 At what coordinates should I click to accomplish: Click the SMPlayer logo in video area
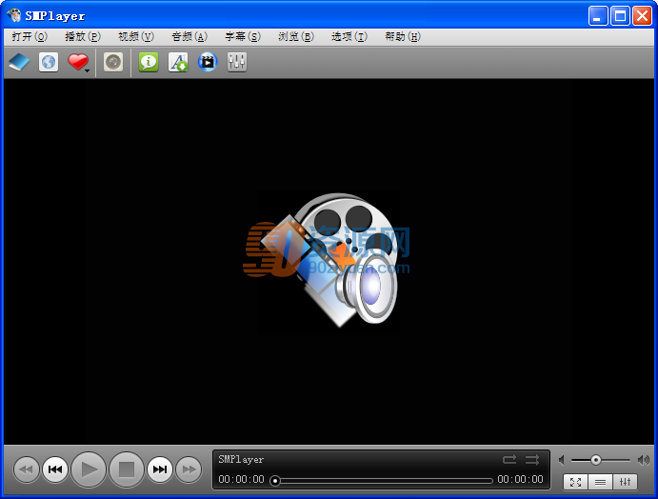pyautogui.click(x=329, y=260)
